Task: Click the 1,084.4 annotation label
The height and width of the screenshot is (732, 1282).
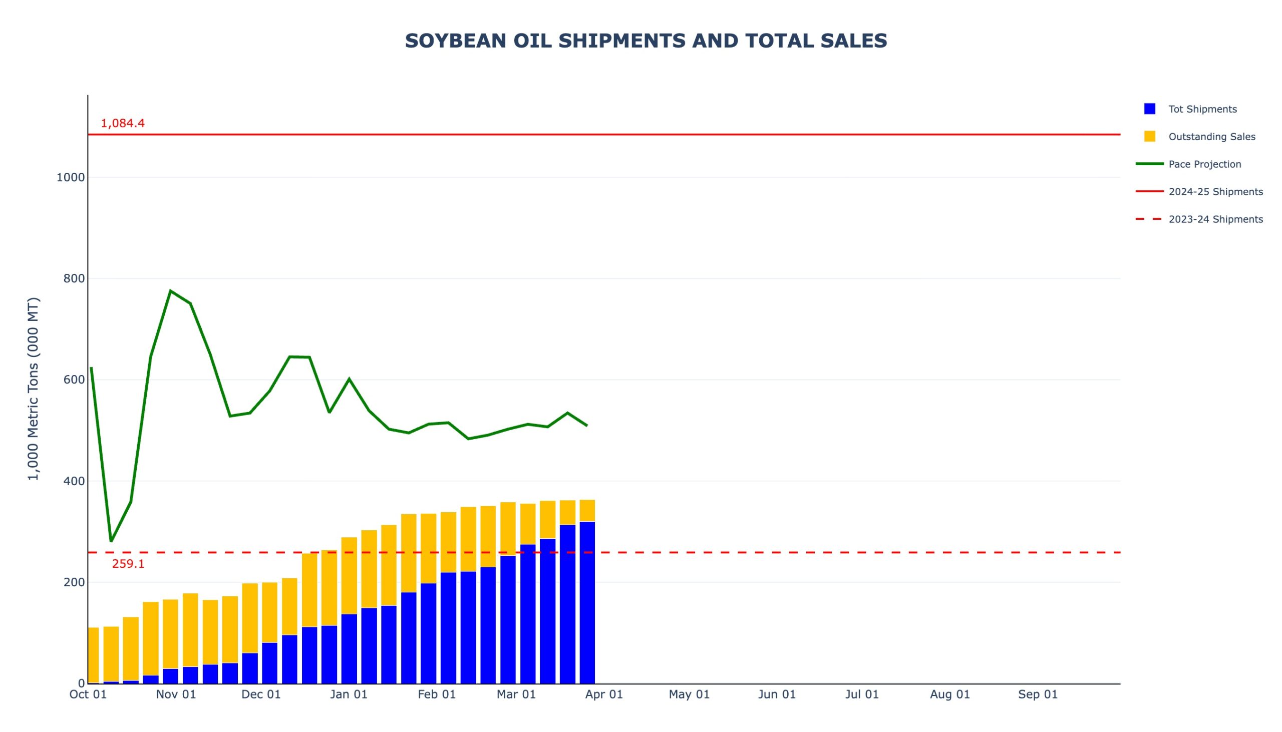Action: pyautogui.click(x=123, y=123)
